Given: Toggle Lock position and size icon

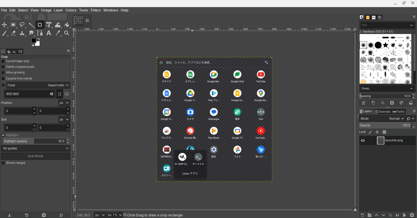Looking at the screenshot, I should coord(377,132).
